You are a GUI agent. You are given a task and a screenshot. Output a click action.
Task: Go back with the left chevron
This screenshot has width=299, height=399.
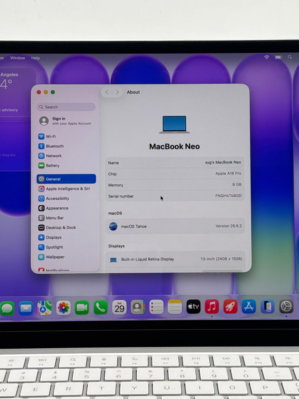(x=107, y=92)
